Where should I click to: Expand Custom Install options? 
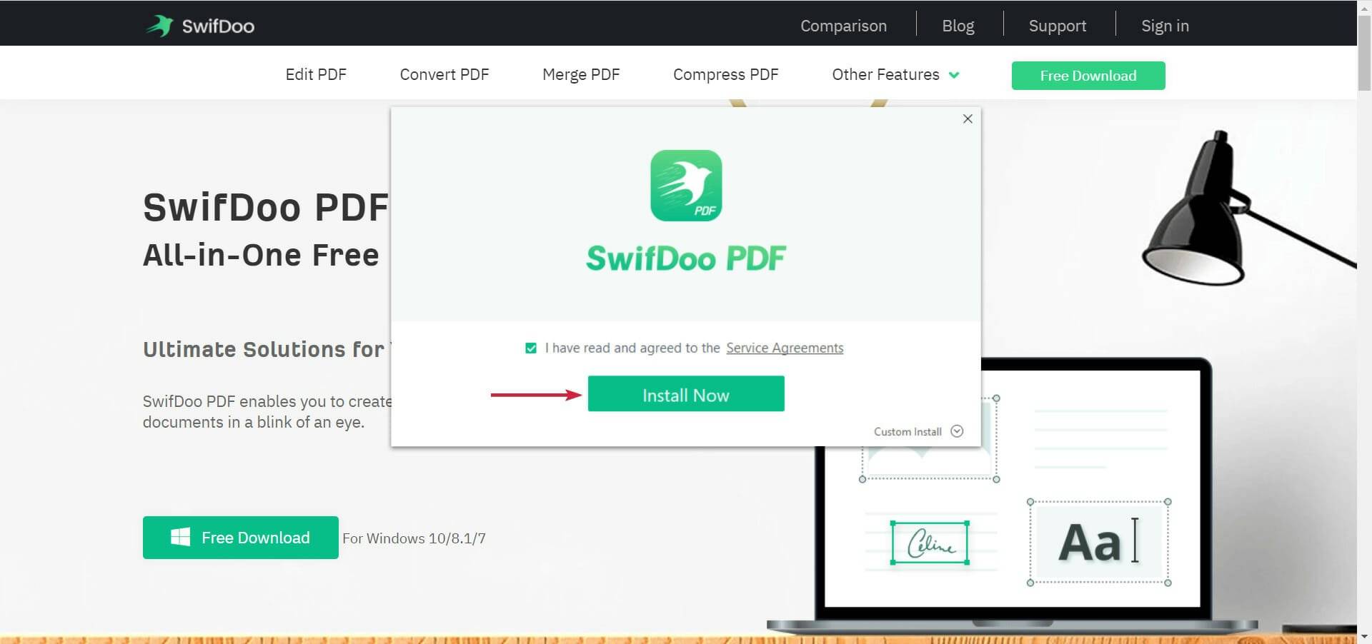click(x=918, y=431)
